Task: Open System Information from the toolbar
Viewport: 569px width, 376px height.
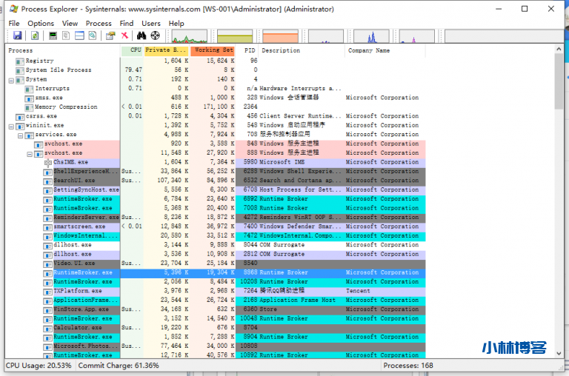Action: [52, 36]
